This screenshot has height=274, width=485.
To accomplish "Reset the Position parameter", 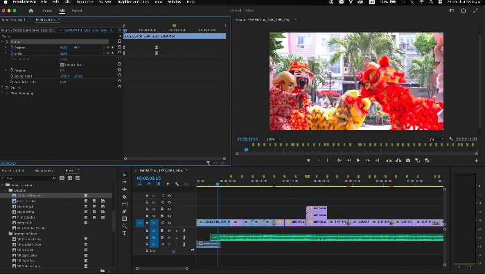I will point(120,47).
